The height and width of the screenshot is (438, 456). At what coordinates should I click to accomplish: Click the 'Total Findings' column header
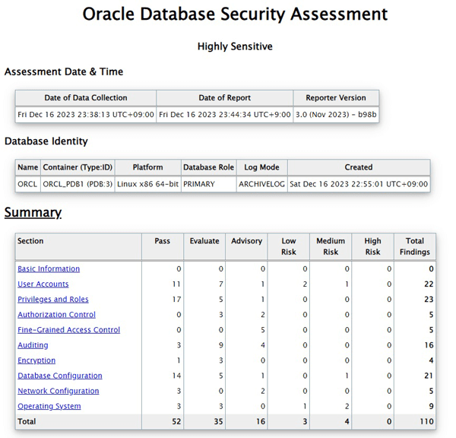415,246
